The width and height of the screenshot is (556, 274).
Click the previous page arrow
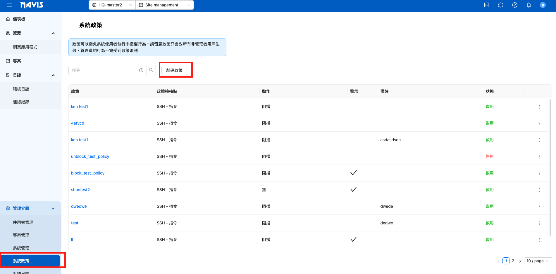click(x=499, y=261)
